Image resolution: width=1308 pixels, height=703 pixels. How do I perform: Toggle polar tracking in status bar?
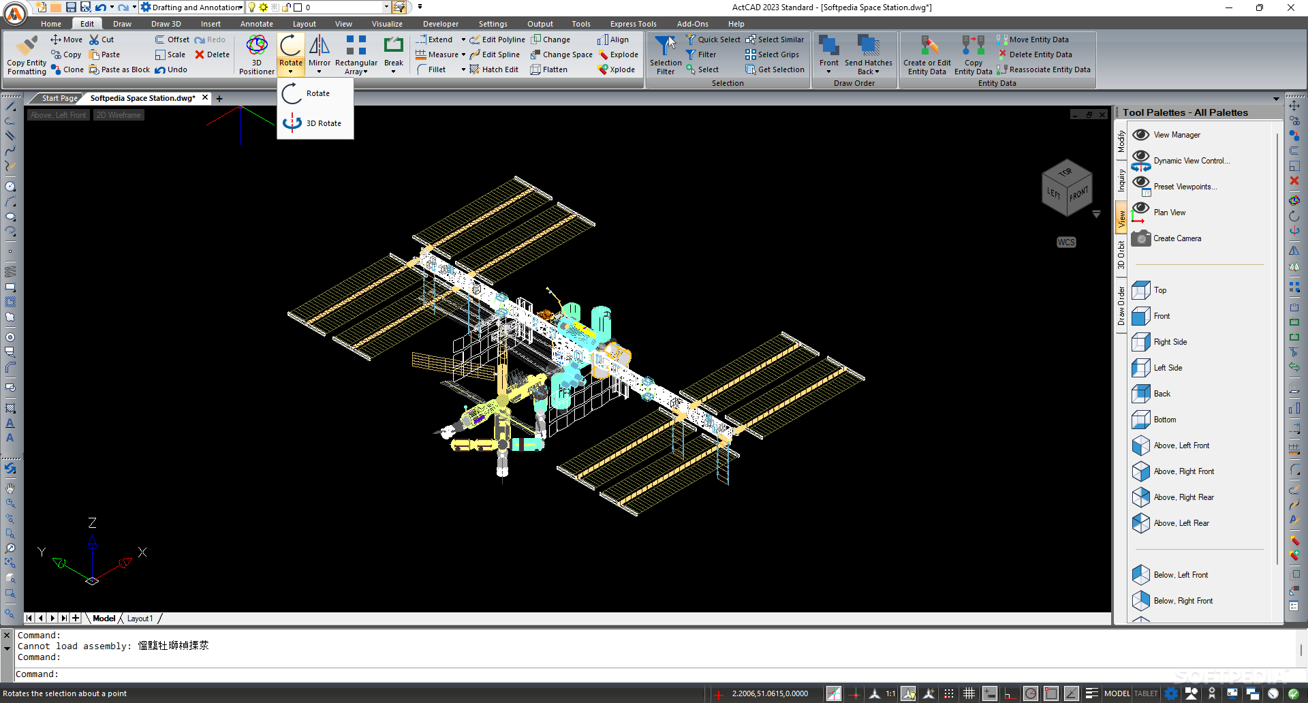[1031, 693]
